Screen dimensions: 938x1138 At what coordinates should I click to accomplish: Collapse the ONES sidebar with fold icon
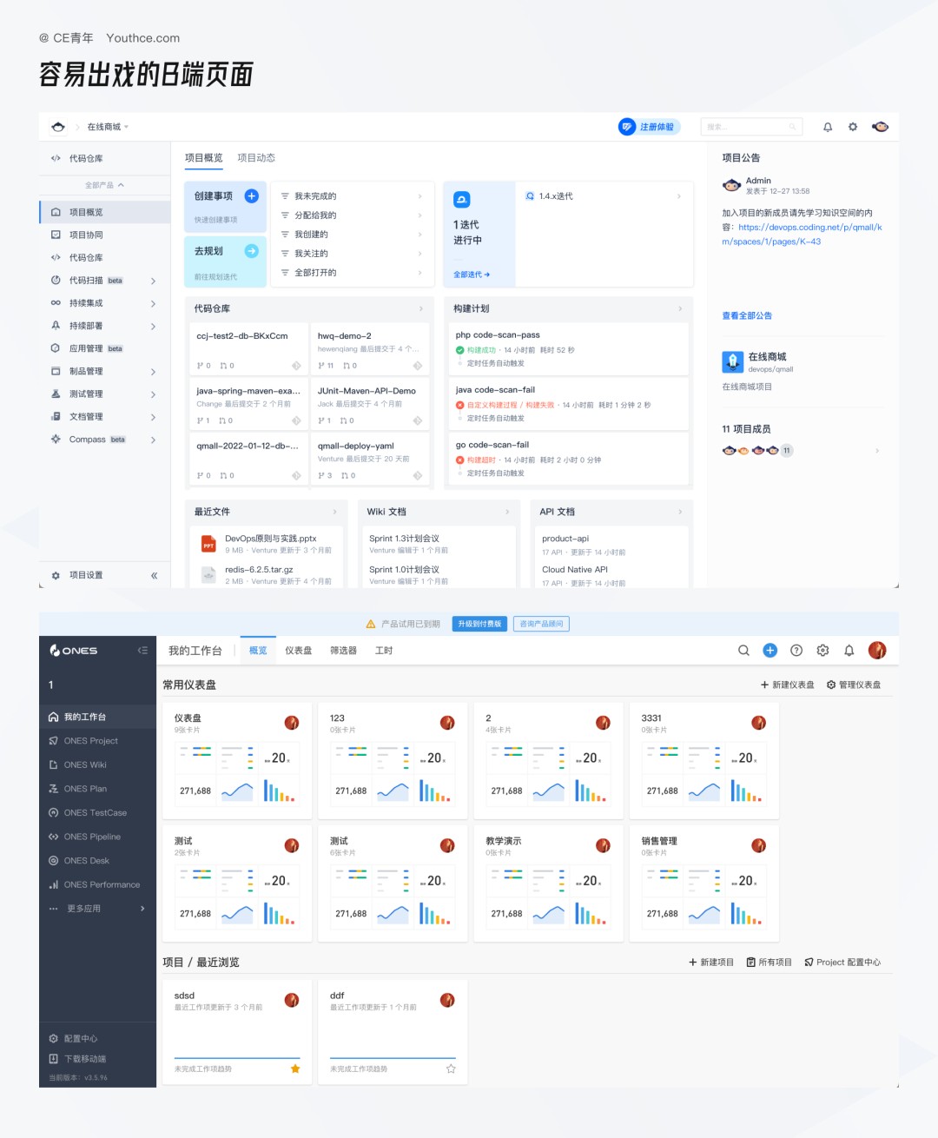[142, 650]
